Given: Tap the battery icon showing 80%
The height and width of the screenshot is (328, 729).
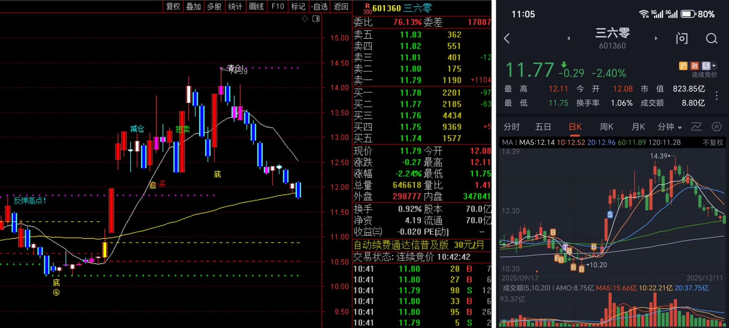Looking at the screenshot, I should (x=688, y=14).
